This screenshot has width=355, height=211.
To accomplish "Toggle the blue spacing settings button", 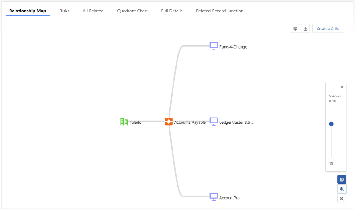I will (x=342, y=179).
